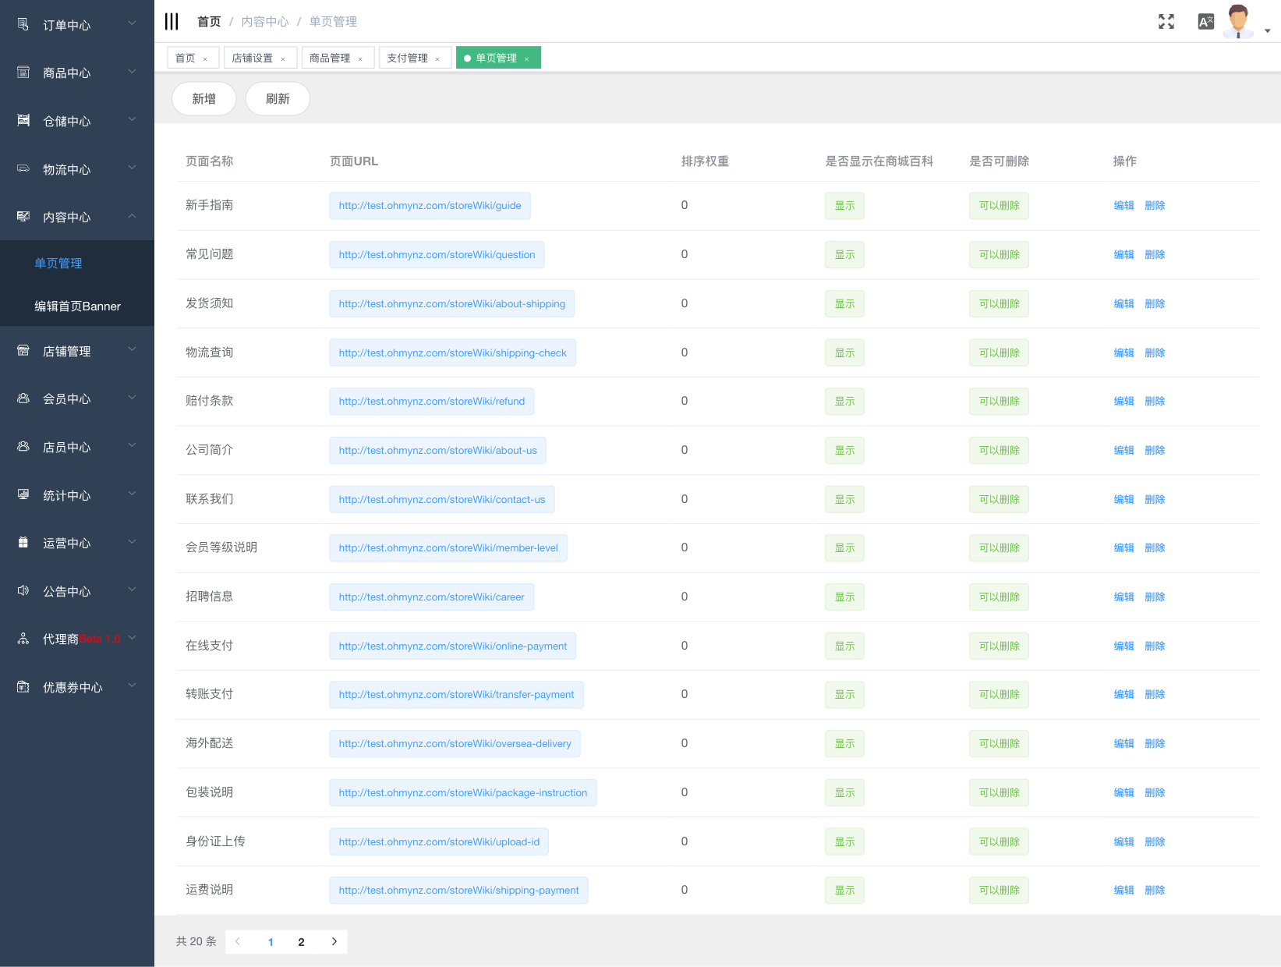Click the 订单中心 sidebar icon
1281x967 pixels.
pos(23,25)
